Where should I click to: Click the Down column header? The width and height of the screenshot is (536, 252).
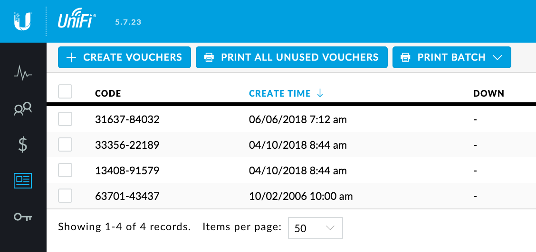488,93
